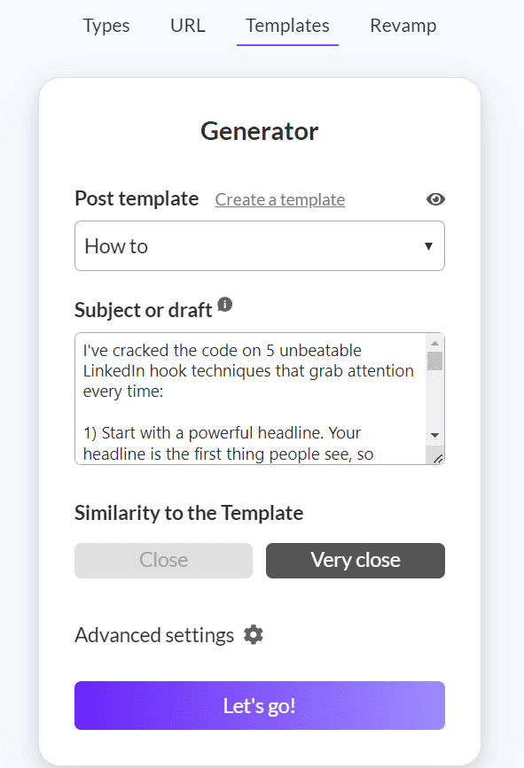This screenshot has height=768, width=524.
Task: Open the Revamp tab
Action: pyautogui.click(x=403, y=26)
